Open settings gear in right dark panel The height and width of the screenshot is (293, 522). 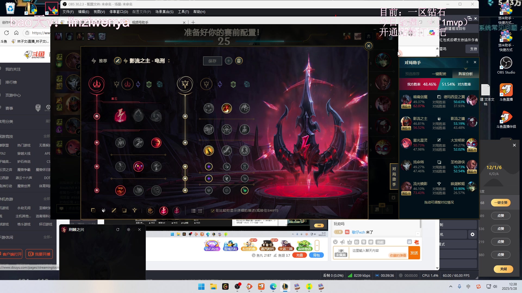point(473,234)
